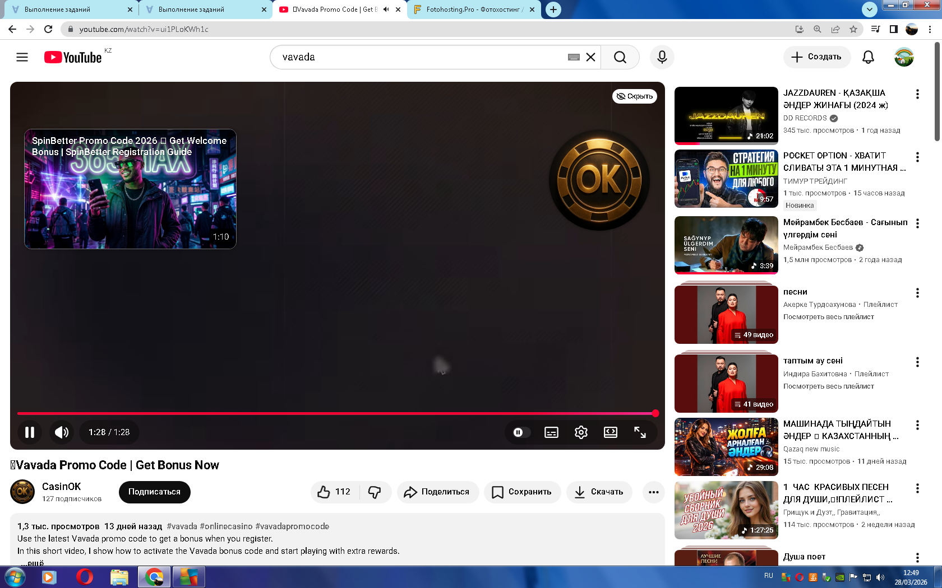Viewport: 942px width, 588px height.
Task: Bookmark this page with the star
Action: [853, 29]
